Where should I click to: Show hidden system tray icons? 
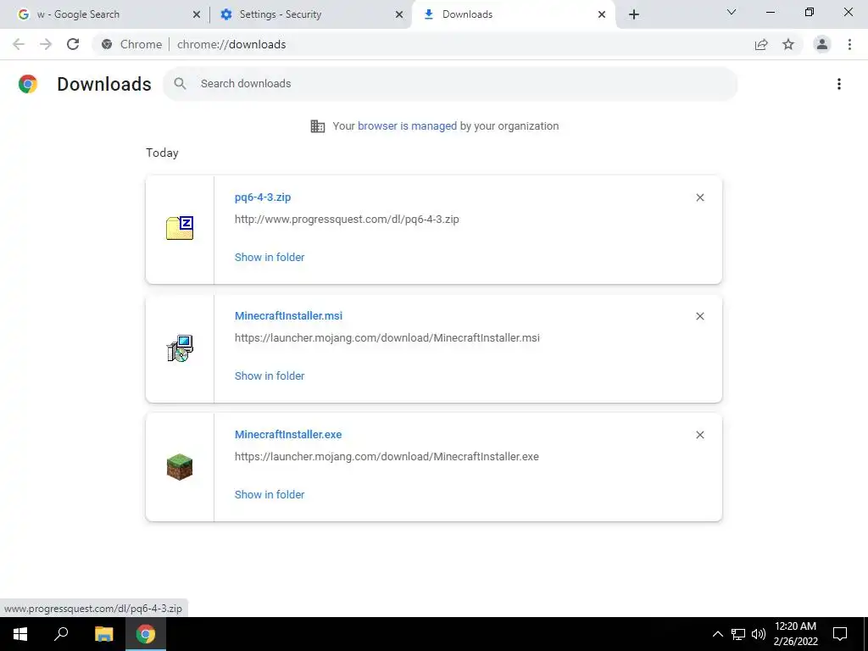point(717,634)
